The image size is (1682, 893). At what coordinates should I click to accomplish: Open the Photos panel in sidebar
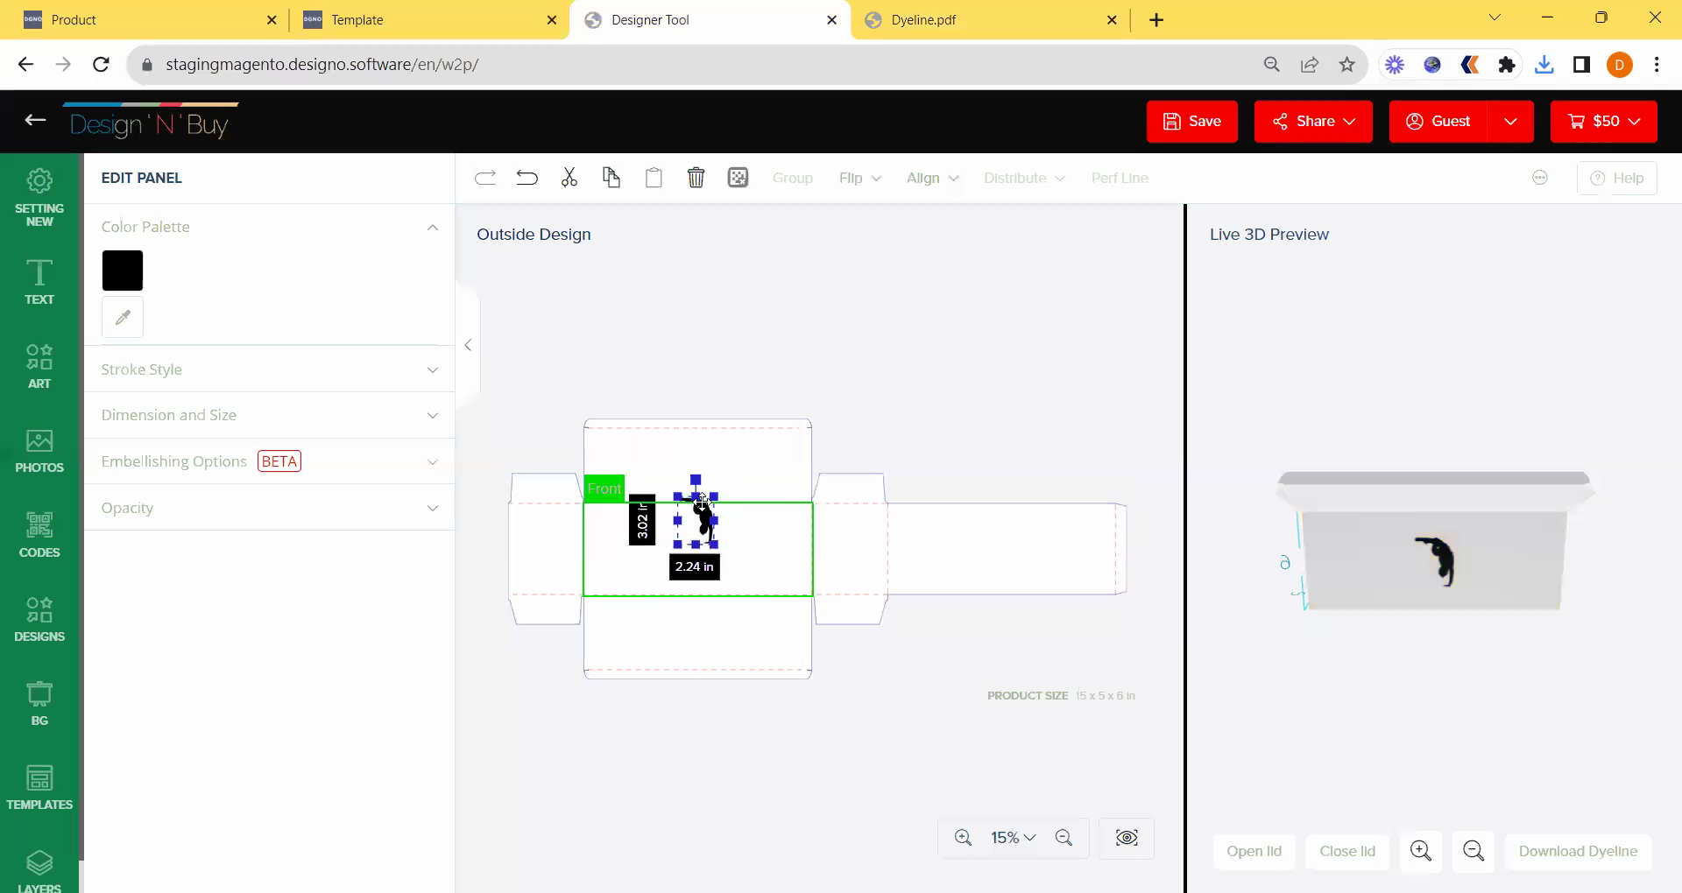(39, 451)
